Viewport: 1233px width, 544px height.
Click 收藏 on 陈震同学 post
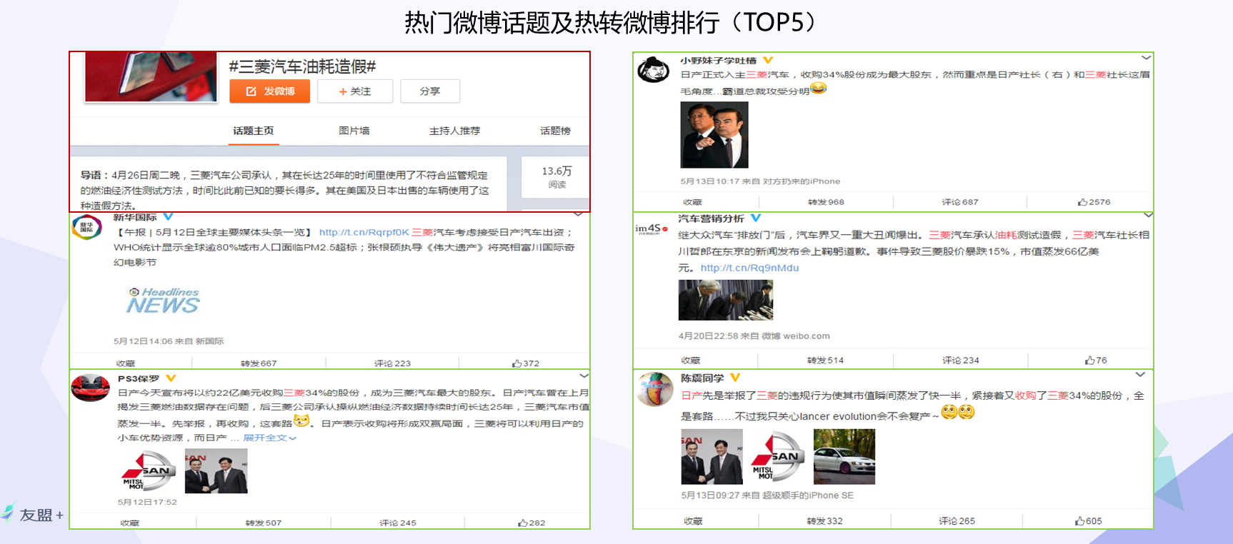point(693,521)
